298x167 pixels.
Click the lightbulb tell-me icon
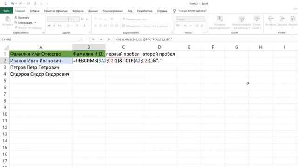coord(174,11)
